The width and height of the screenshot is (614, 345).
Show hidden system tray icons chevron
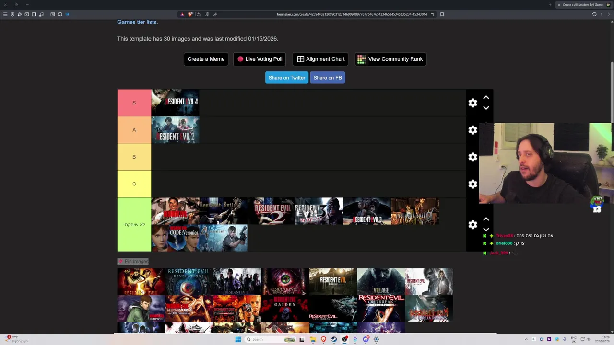[x=526, y=339]
